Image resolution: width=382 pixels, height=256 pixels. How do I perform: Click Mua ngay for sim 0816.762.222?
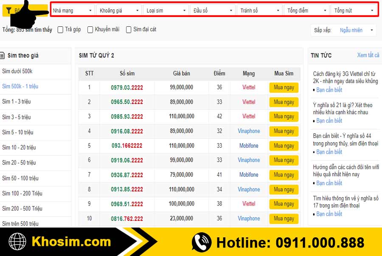[284, 219]
